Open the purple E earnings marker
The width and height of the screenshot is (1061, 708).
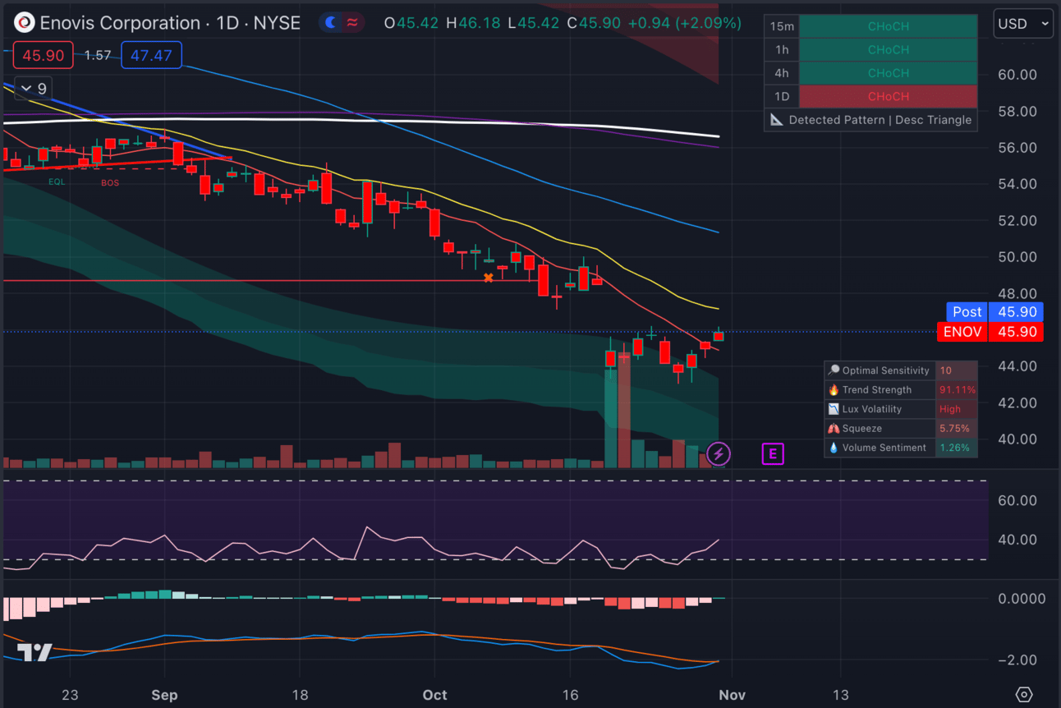click(773, 453)
